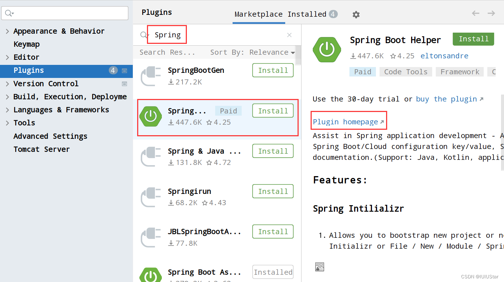Clear search using the X icon
The width and height of the screenshot is (504, 282).
pyautogui.click(x=289, y=34)
